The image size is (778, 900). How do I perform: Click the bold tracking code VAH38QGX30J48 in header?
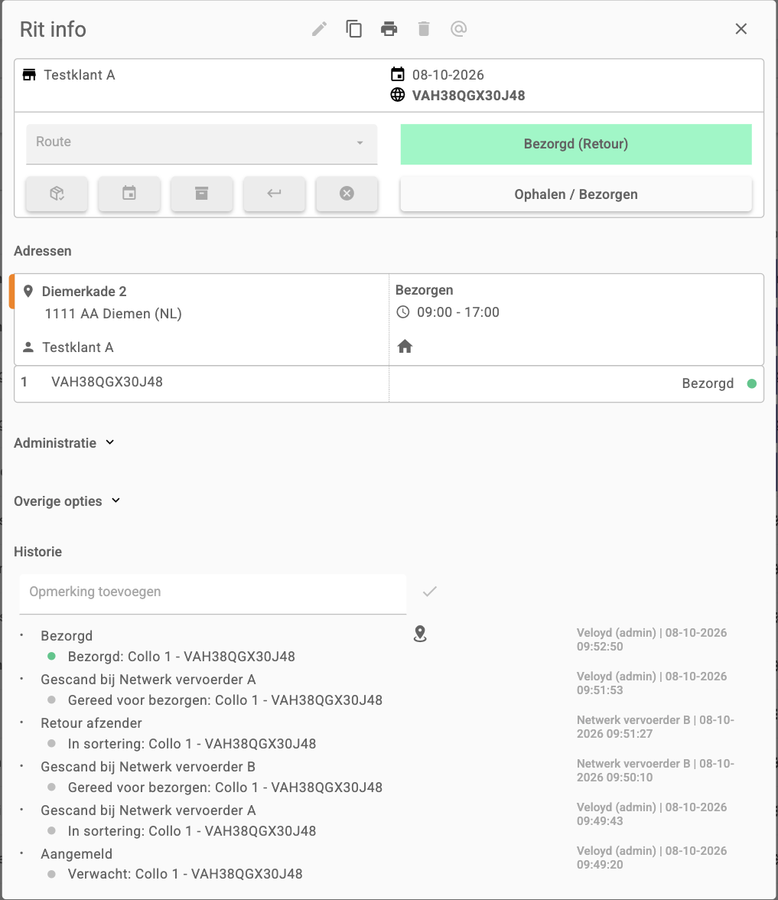click(x=469, y=95)
